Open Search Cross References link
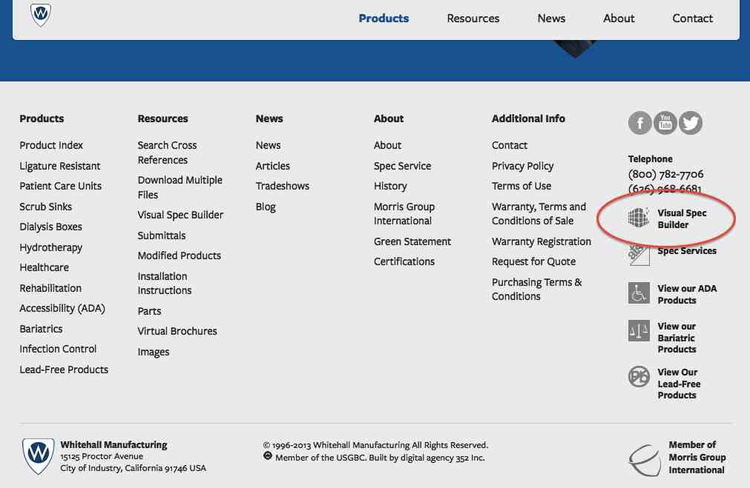The height and width of the screenshot is (488, 750). pos(167,153)
